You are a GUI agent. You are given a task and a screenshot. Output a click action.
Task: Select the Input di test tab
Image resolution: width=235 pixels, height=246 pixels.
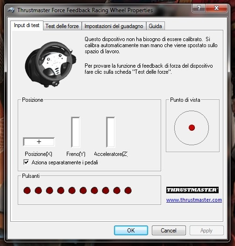pos(27,25)
